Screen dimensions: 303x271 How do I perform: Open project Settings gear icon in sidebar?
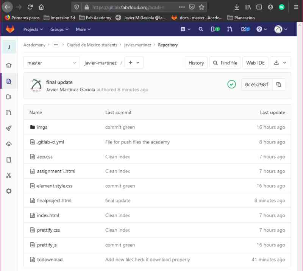point(9,191)
